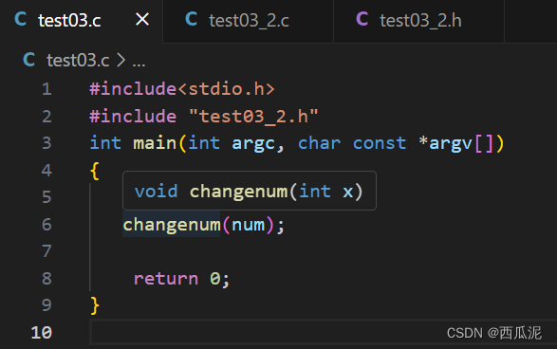Screen dimensions: 557x349
Task: Click the #include<stdio.h> line
Action: click(x=182, y=89)
